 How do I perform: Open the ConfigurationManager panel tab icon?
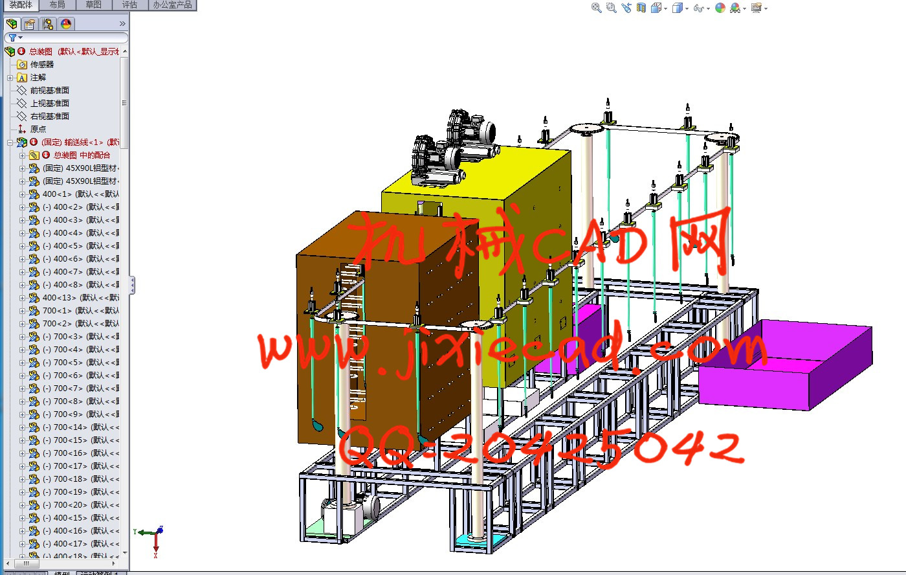pyautogui.click(x=47, y=24)
